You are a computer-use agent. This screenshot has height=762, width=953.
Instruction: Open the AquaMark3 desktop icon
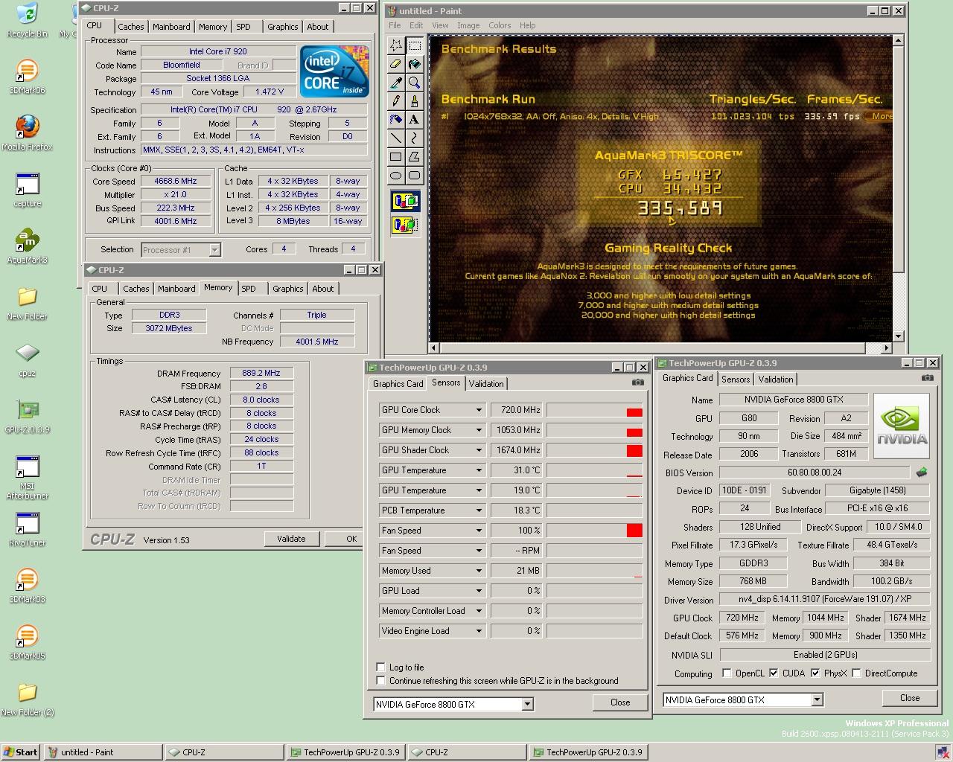pyautogui.click(x=27, y=246)
